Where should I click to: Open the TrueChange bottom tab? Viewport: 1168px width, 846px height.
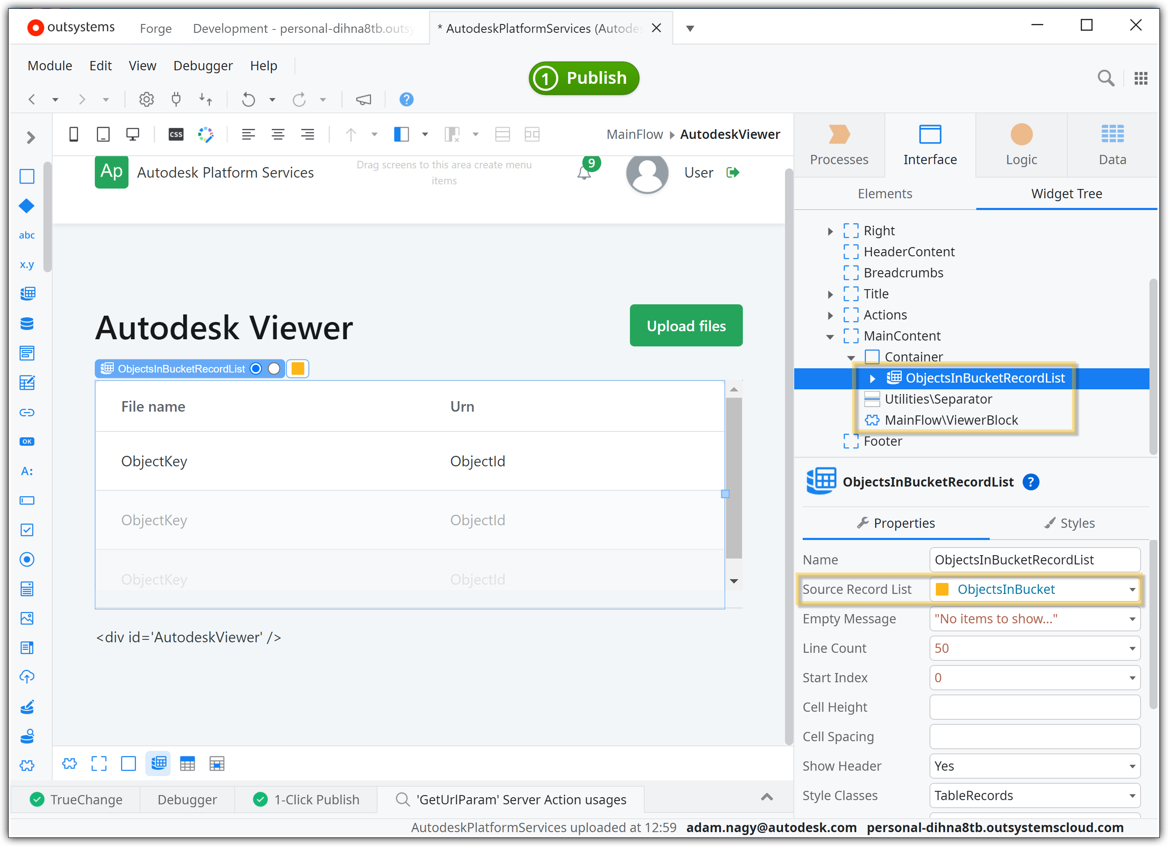coord(76,800)
